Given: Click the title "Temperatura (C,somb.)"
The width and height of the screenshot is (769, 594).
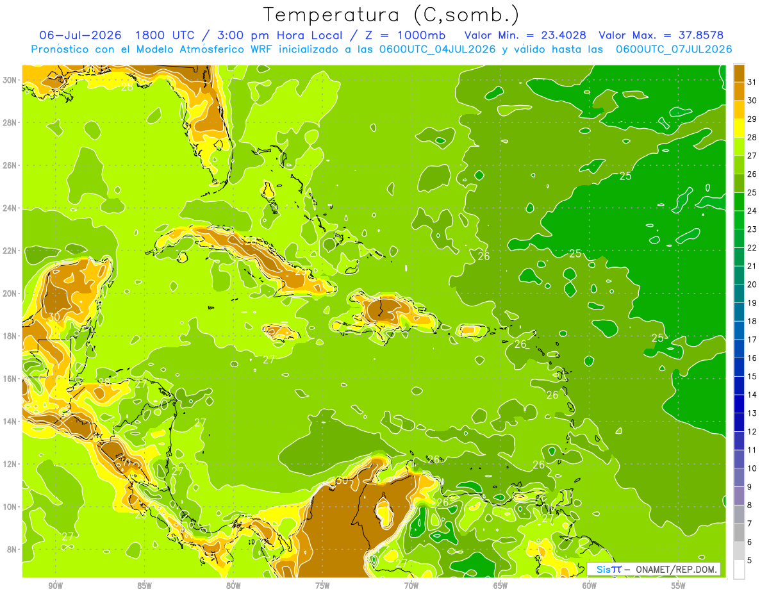Looking at the screenshot, I should (x=391, y=15).
